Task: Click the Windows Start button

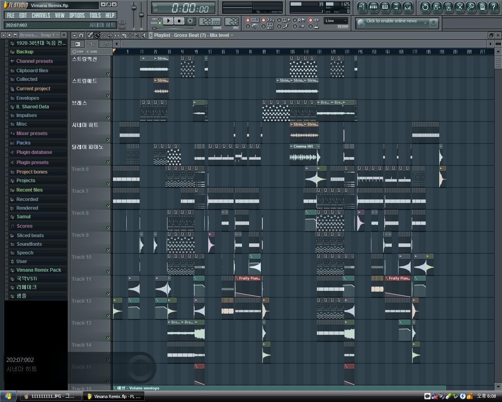Action: [8, 396]
